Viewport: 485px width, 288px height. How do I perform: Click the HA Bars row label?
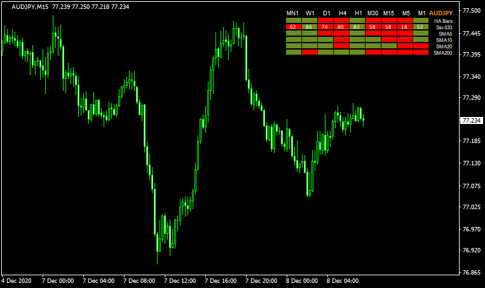pyautogui.click(x=442, y=21)
